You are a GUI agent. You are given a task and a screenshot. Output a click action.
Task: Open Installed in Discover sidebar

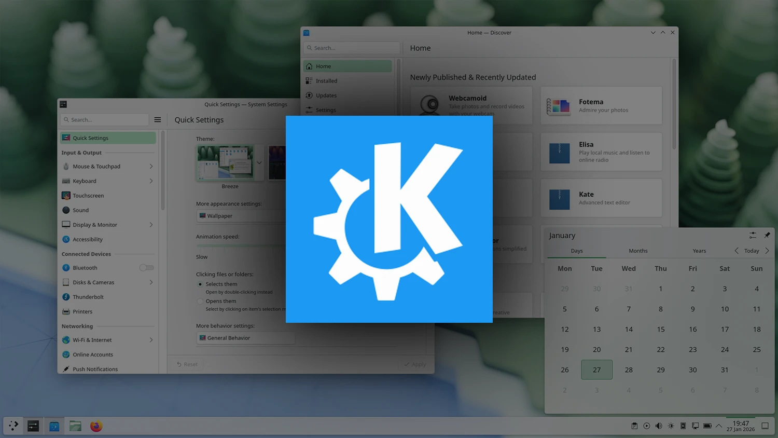348,81
